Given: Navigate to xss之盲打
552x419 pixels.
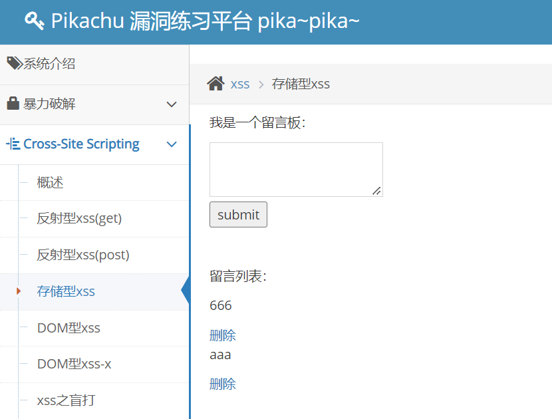Looking at the screenshot, I should coord(64,400).
